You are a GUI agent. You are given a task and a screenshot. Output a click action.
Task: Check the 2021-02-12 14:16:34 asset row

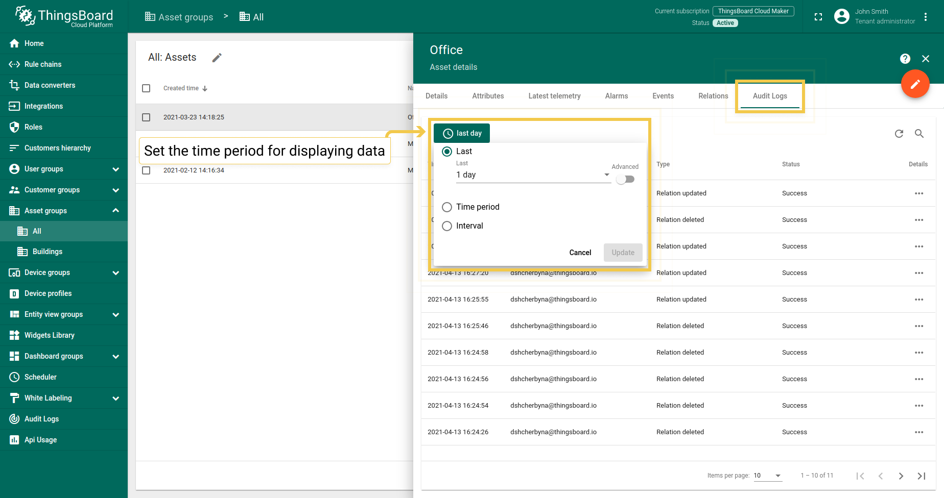(146, 170)
